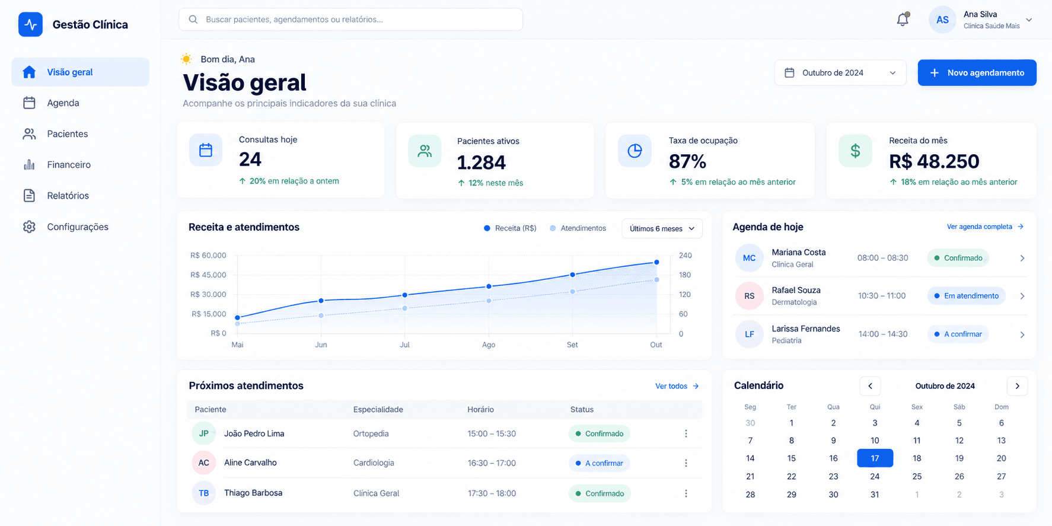Expand Mariana Costa appointment chevron
1052x526 pixels.
click(x=1022, y=259)
